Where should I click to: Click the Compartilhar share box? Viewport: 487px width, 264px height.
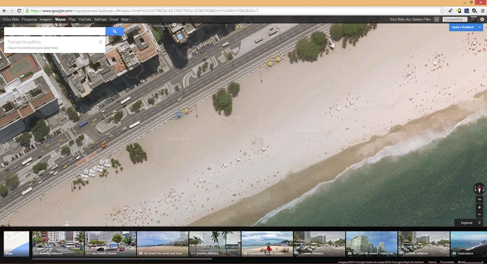coord(454,19)
